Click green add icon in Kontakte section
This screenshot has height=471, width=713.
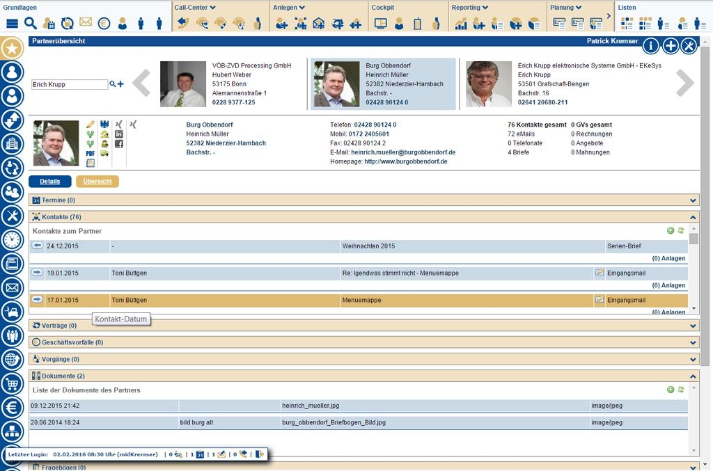coord(671,230)
